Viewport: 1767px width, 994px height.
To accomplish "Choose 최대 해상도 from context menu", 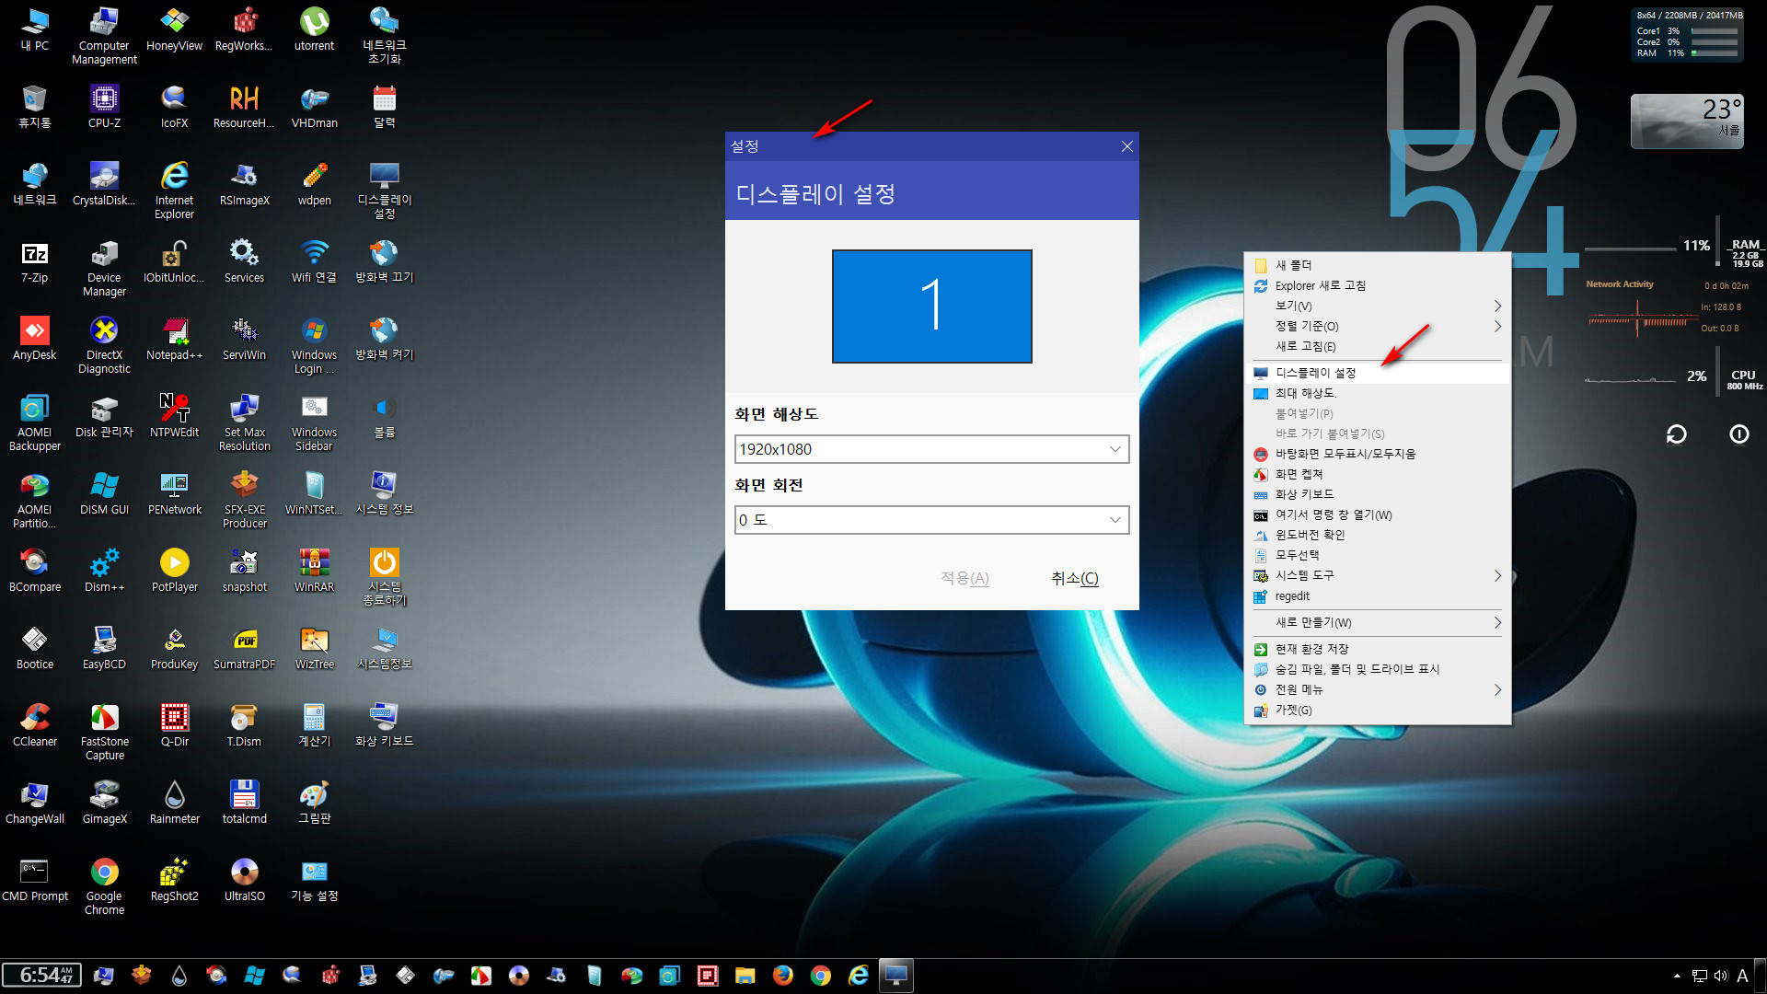I will (1377, 393).
